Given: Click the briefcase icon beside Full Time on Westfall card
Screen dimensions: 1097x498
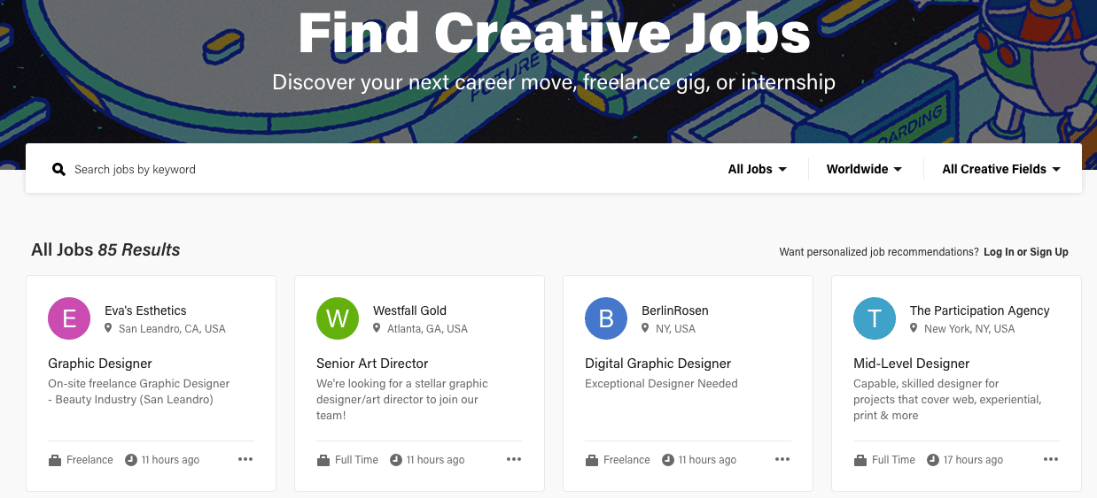Looking at the screenshot, I should 323,460.
